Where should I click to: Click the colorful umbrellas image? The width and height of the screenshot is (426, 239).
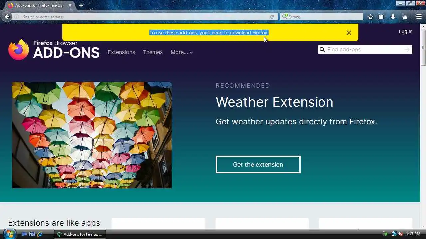92,135
